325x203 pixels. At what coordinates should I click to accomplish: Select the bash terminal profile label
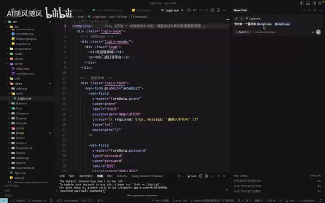192,176
